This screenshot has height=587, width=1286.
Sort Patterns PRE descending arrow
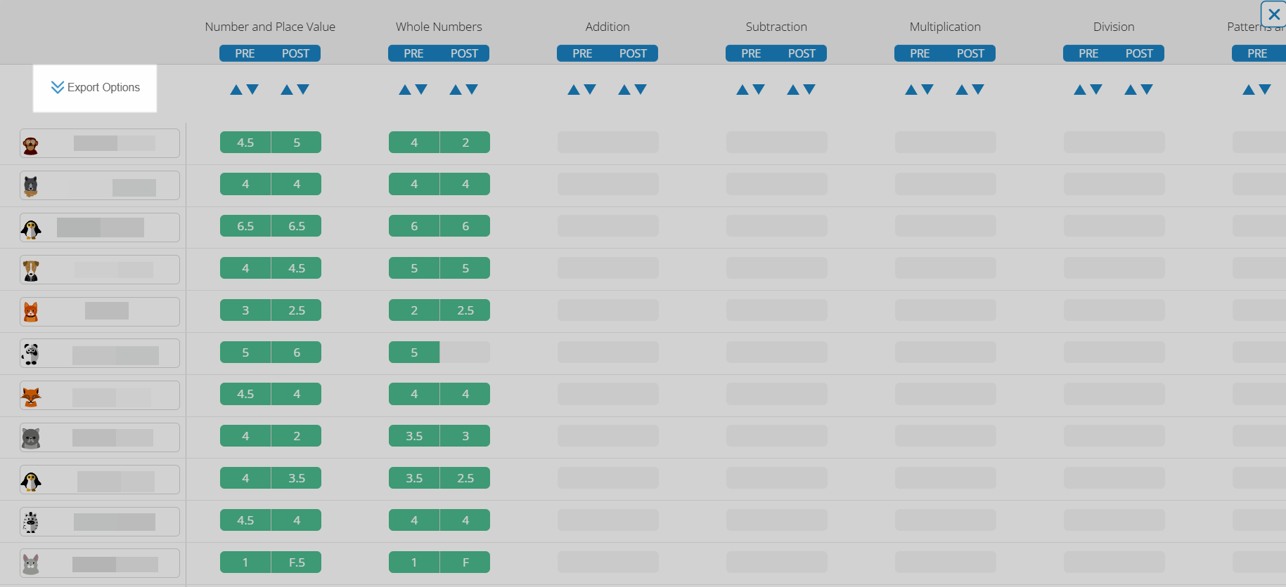click(1265, 89)
